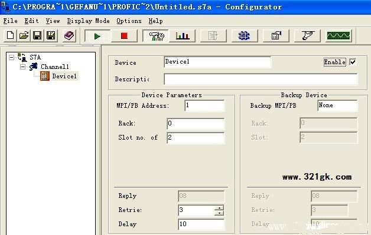Stop the driver with red square button
Screen dimensions: 371x235
124,36
